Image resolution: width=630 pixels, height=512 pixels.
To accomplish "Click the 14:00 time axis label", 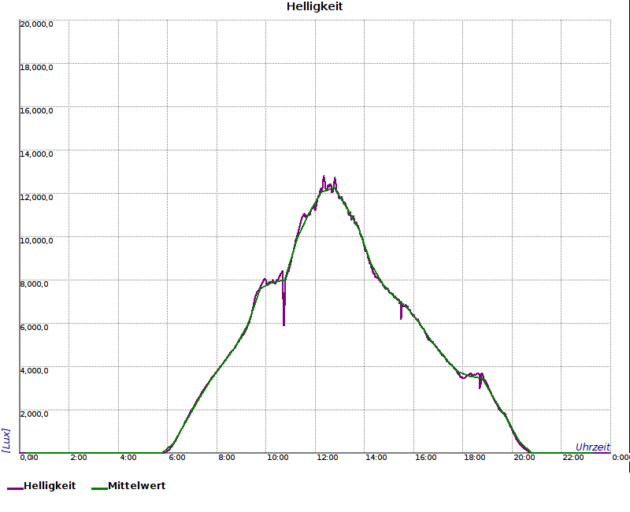I will pyautogui.click(x=376, y=458).
